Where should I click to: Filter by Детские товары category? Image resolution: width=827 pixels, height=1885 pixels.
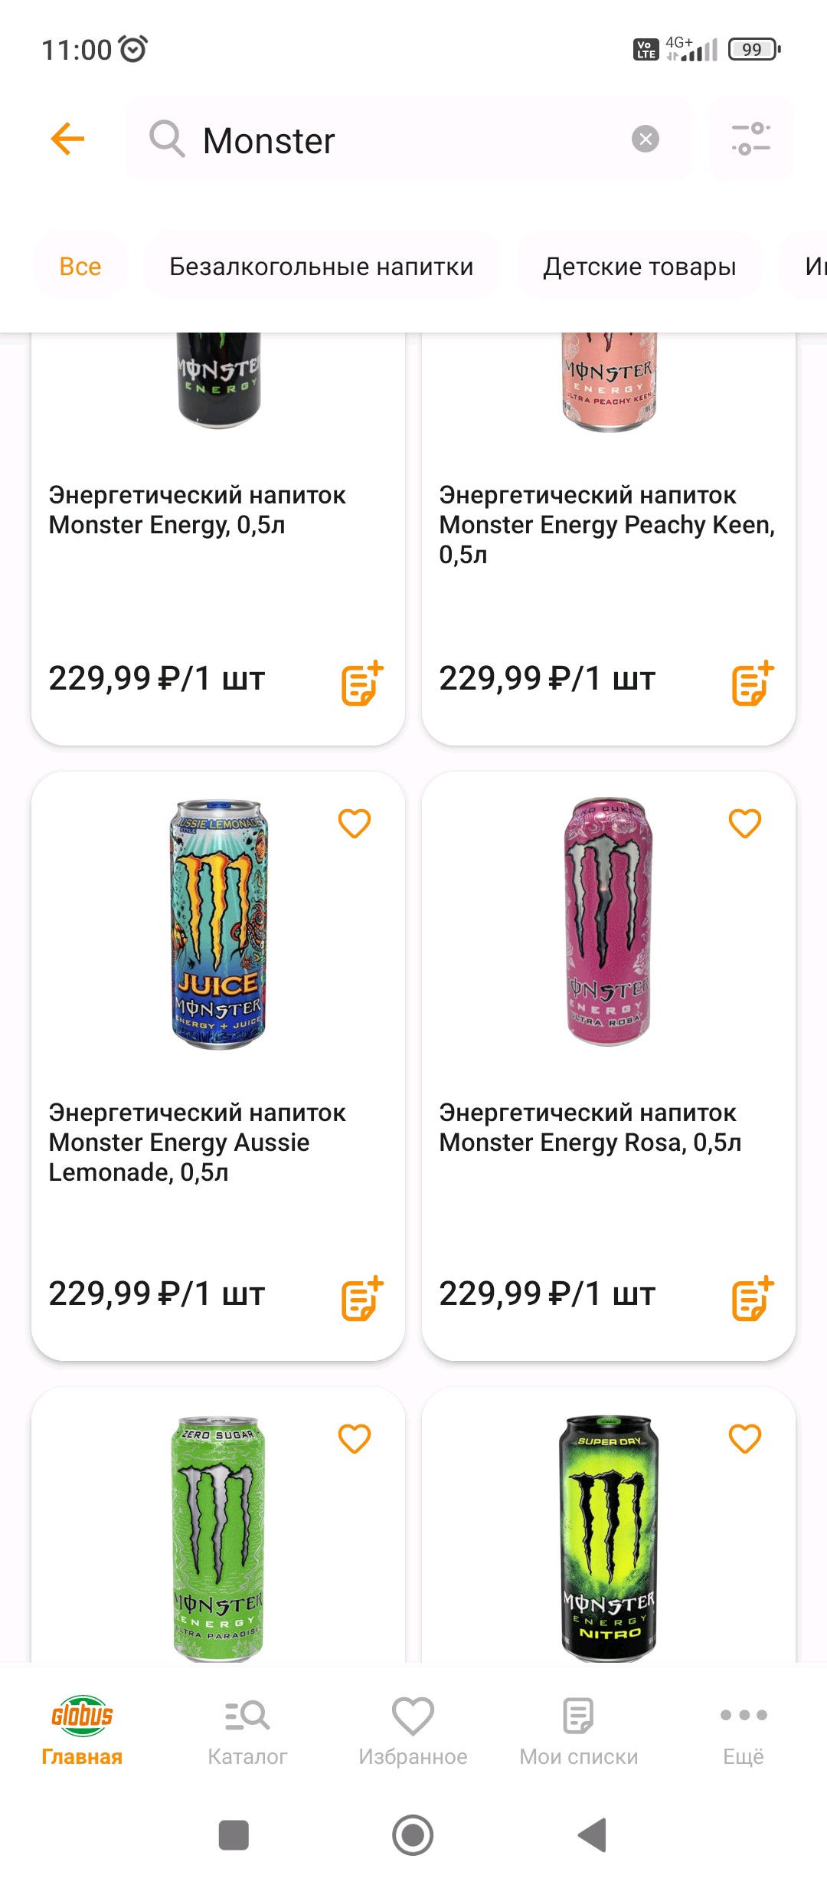click(639, 267)
